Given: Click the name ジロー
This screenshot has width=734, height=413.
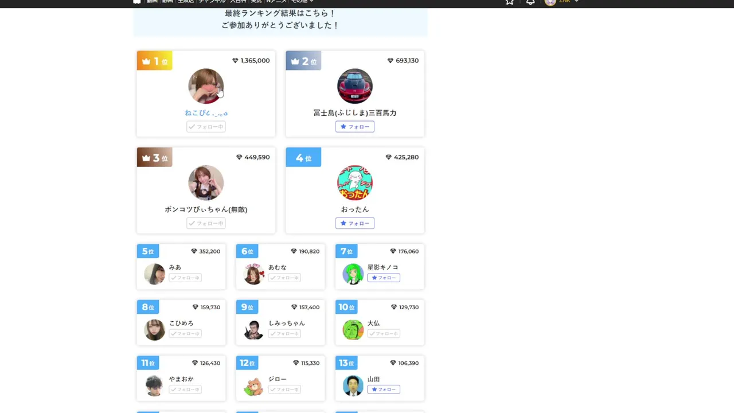Looking at the screenshot, I should tap(278, 379).
